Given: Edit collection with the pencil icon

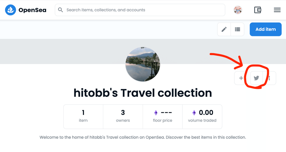Looking at the screenshot, I should [x=224, y=29].
